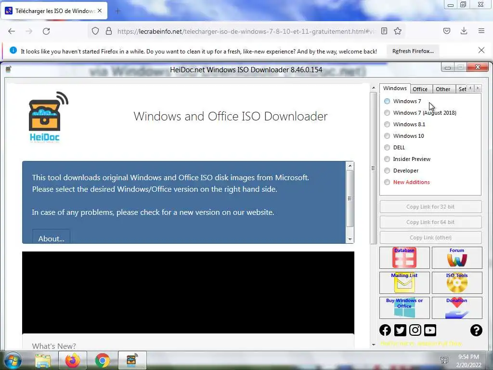Click the main page scrollbar thumb
This screenshot has height=370, width=493.
(x=374, y=168)
